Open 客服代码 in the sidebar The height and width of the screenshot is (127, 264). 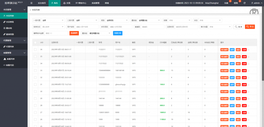pyautogui.click(x=10, y=65)
